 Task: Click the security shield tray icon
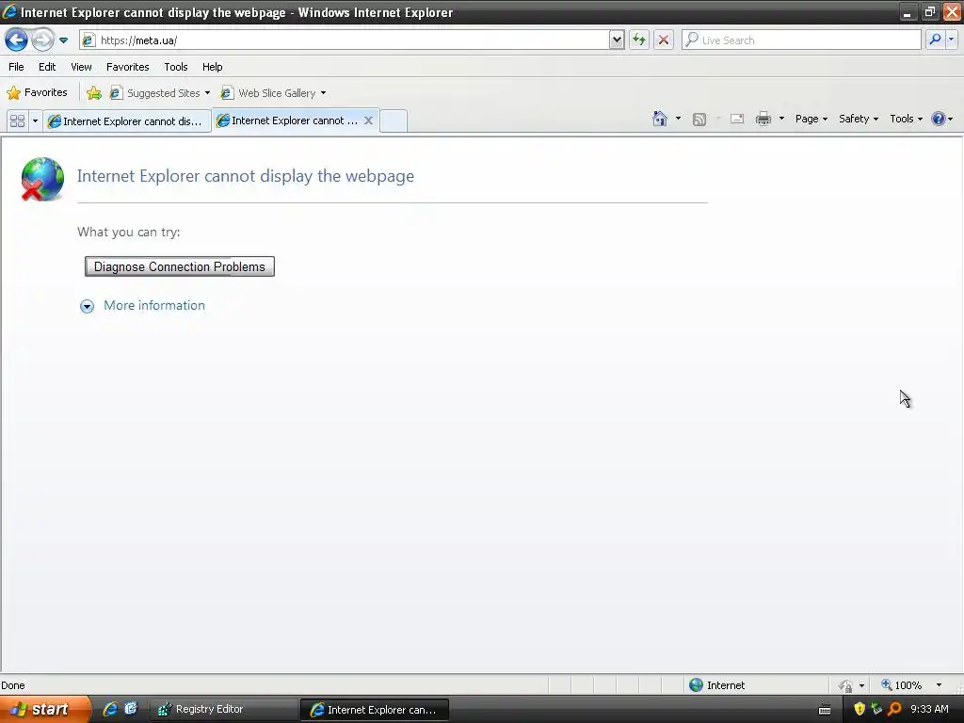[860, 709]
